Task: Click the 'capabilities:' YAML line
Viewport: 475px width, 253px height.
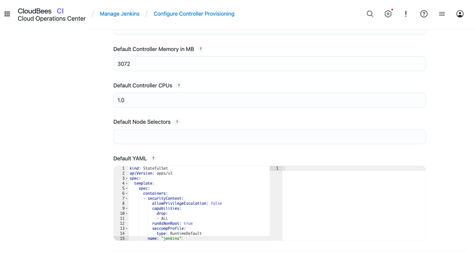Action: 167,208
